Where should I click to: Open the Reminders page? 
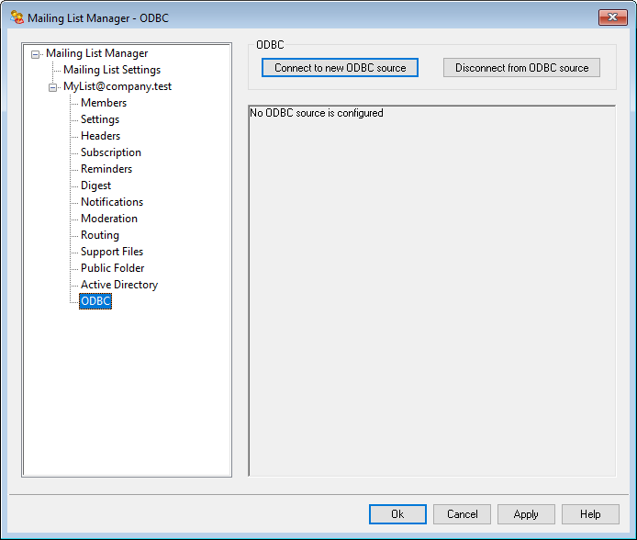point(106,169)
